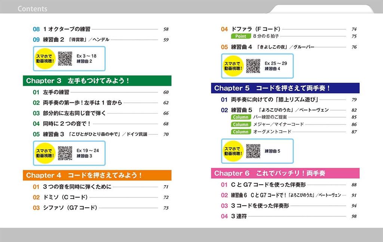Toggle the green Point badge for 8分の6拍子
Screen dimensions: 383x242
pyautogui.click(x=240, y=36)
